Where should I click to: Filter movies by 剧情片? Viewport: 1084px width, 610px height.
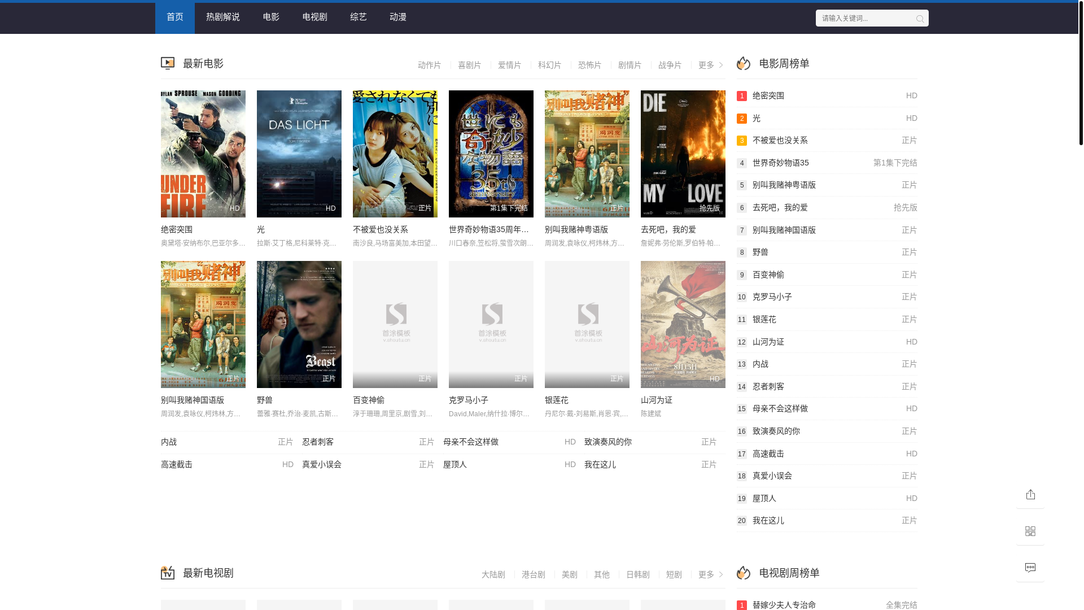(630, 66)
